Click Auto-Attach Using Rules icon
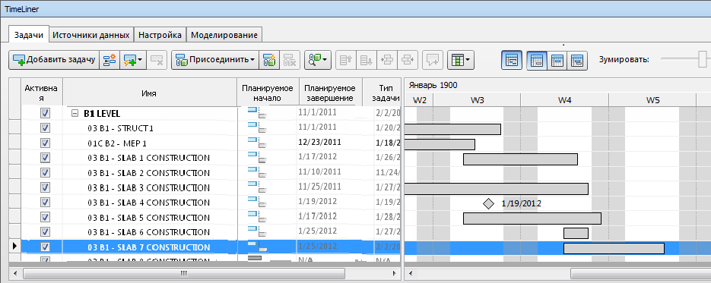 click(x=268, y=60)
